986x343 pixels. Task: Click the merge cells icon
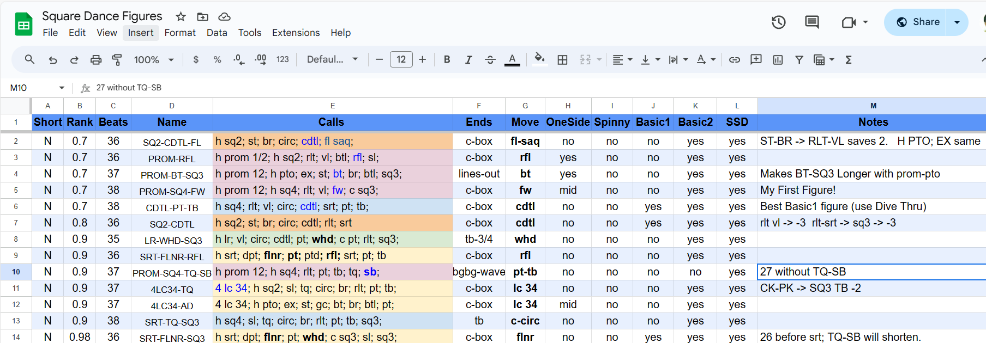click(x=585, y=60)
